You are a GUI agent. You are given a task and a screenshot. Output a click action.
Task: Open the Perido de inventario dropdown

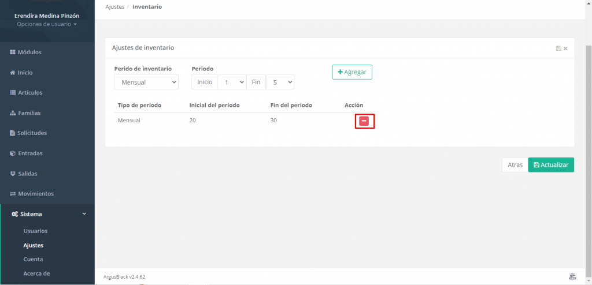(146, 82)
